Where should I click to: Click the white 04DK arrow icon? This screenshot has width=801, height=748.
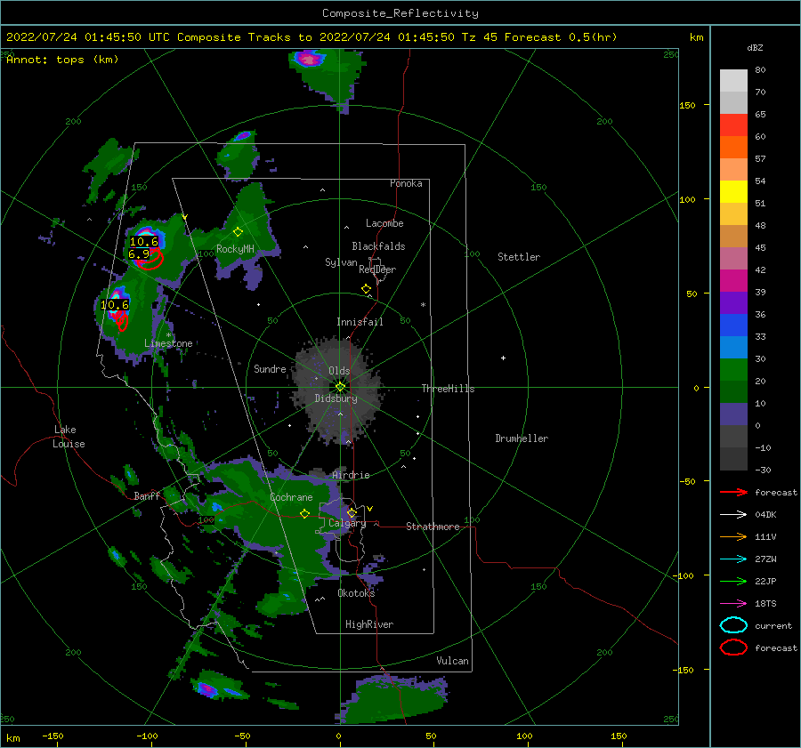(733, 515)
